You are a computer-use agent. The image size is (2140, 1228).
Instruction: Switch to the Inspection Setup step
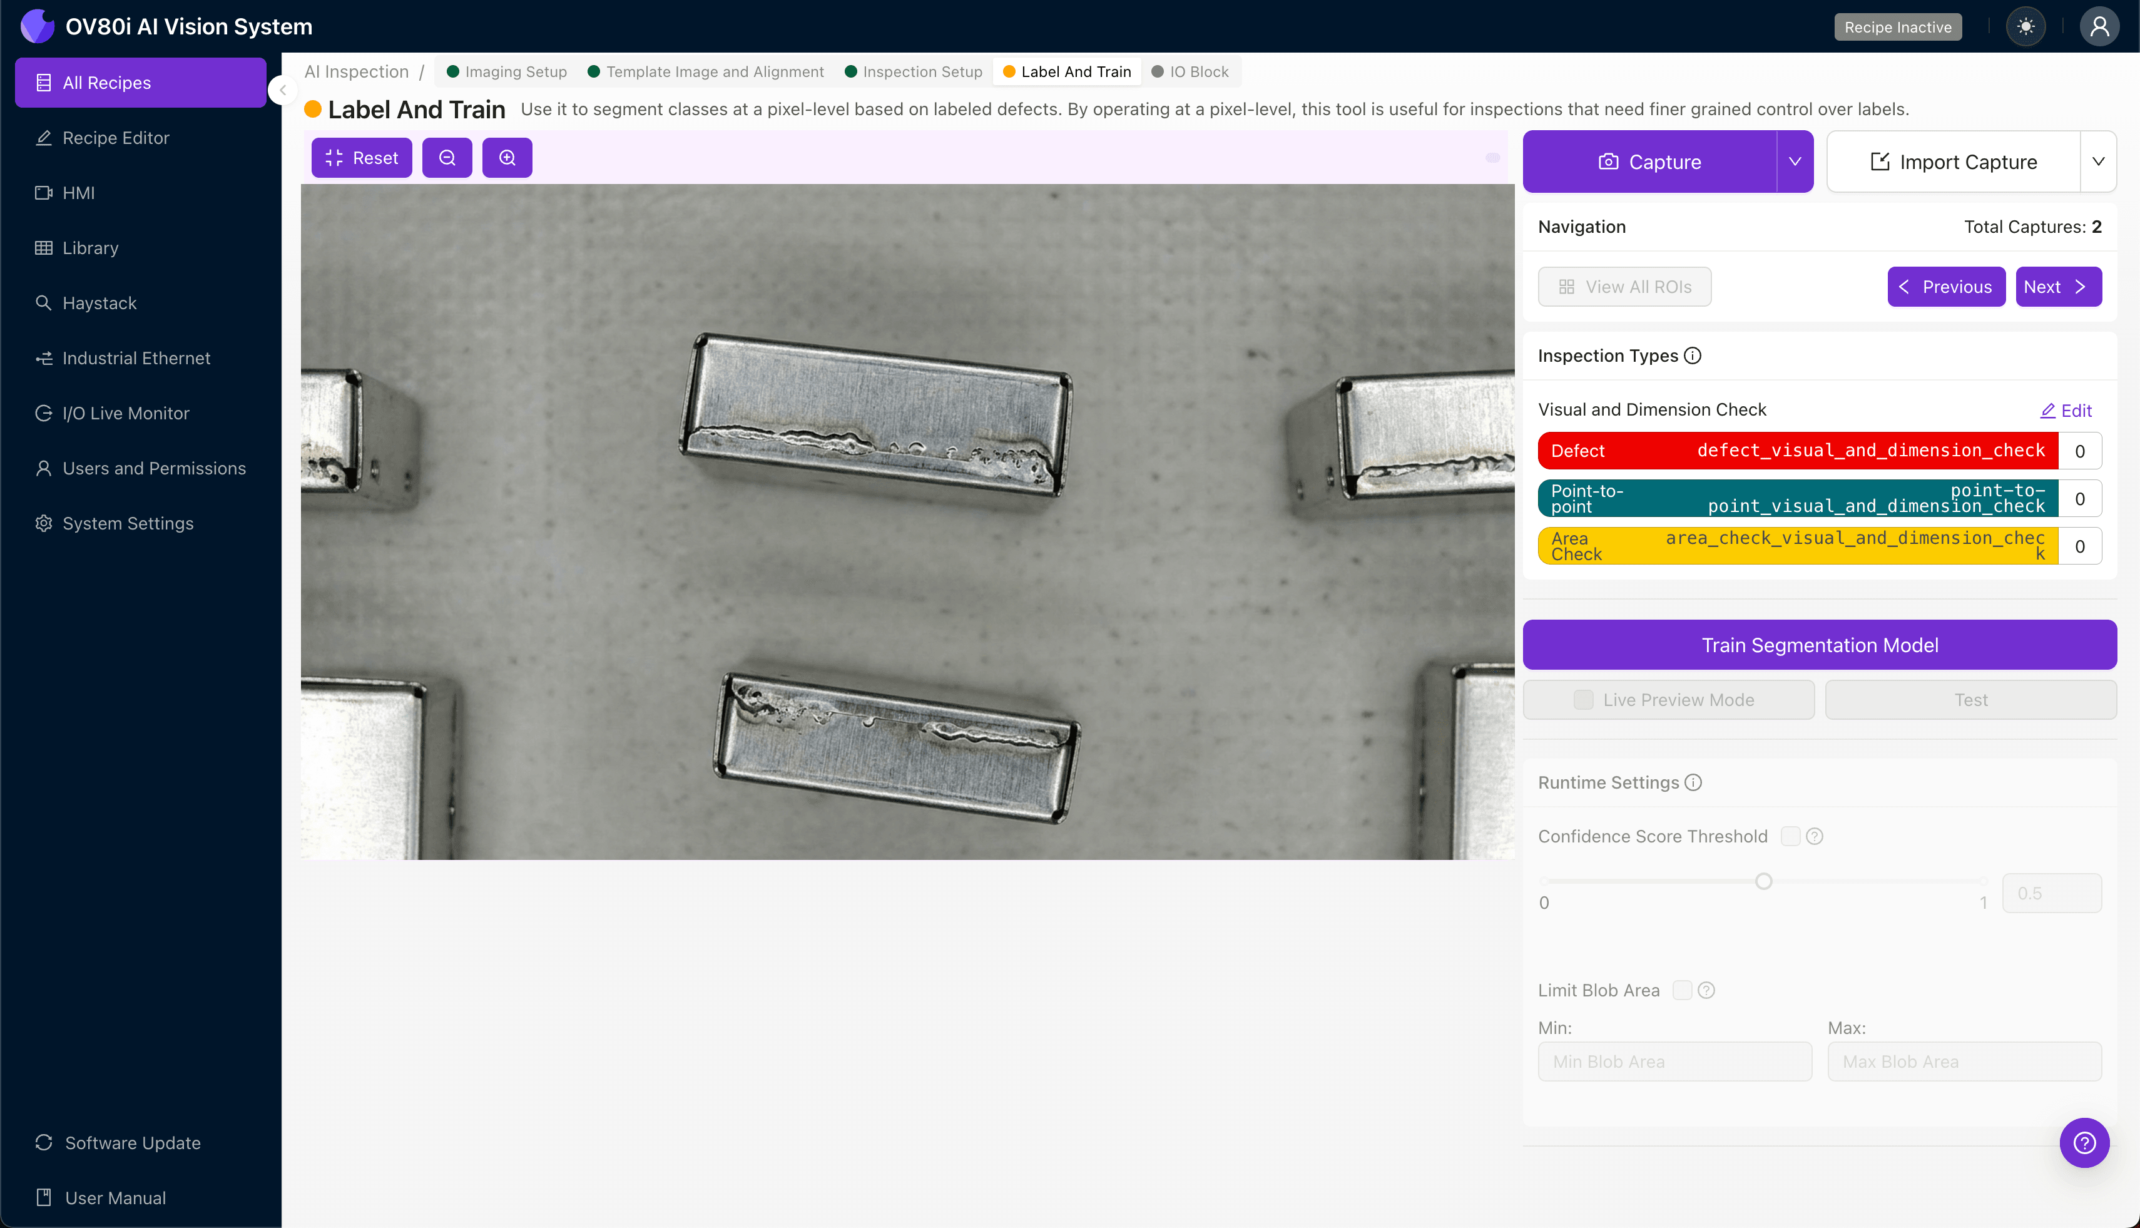click(x=913, y=72)
